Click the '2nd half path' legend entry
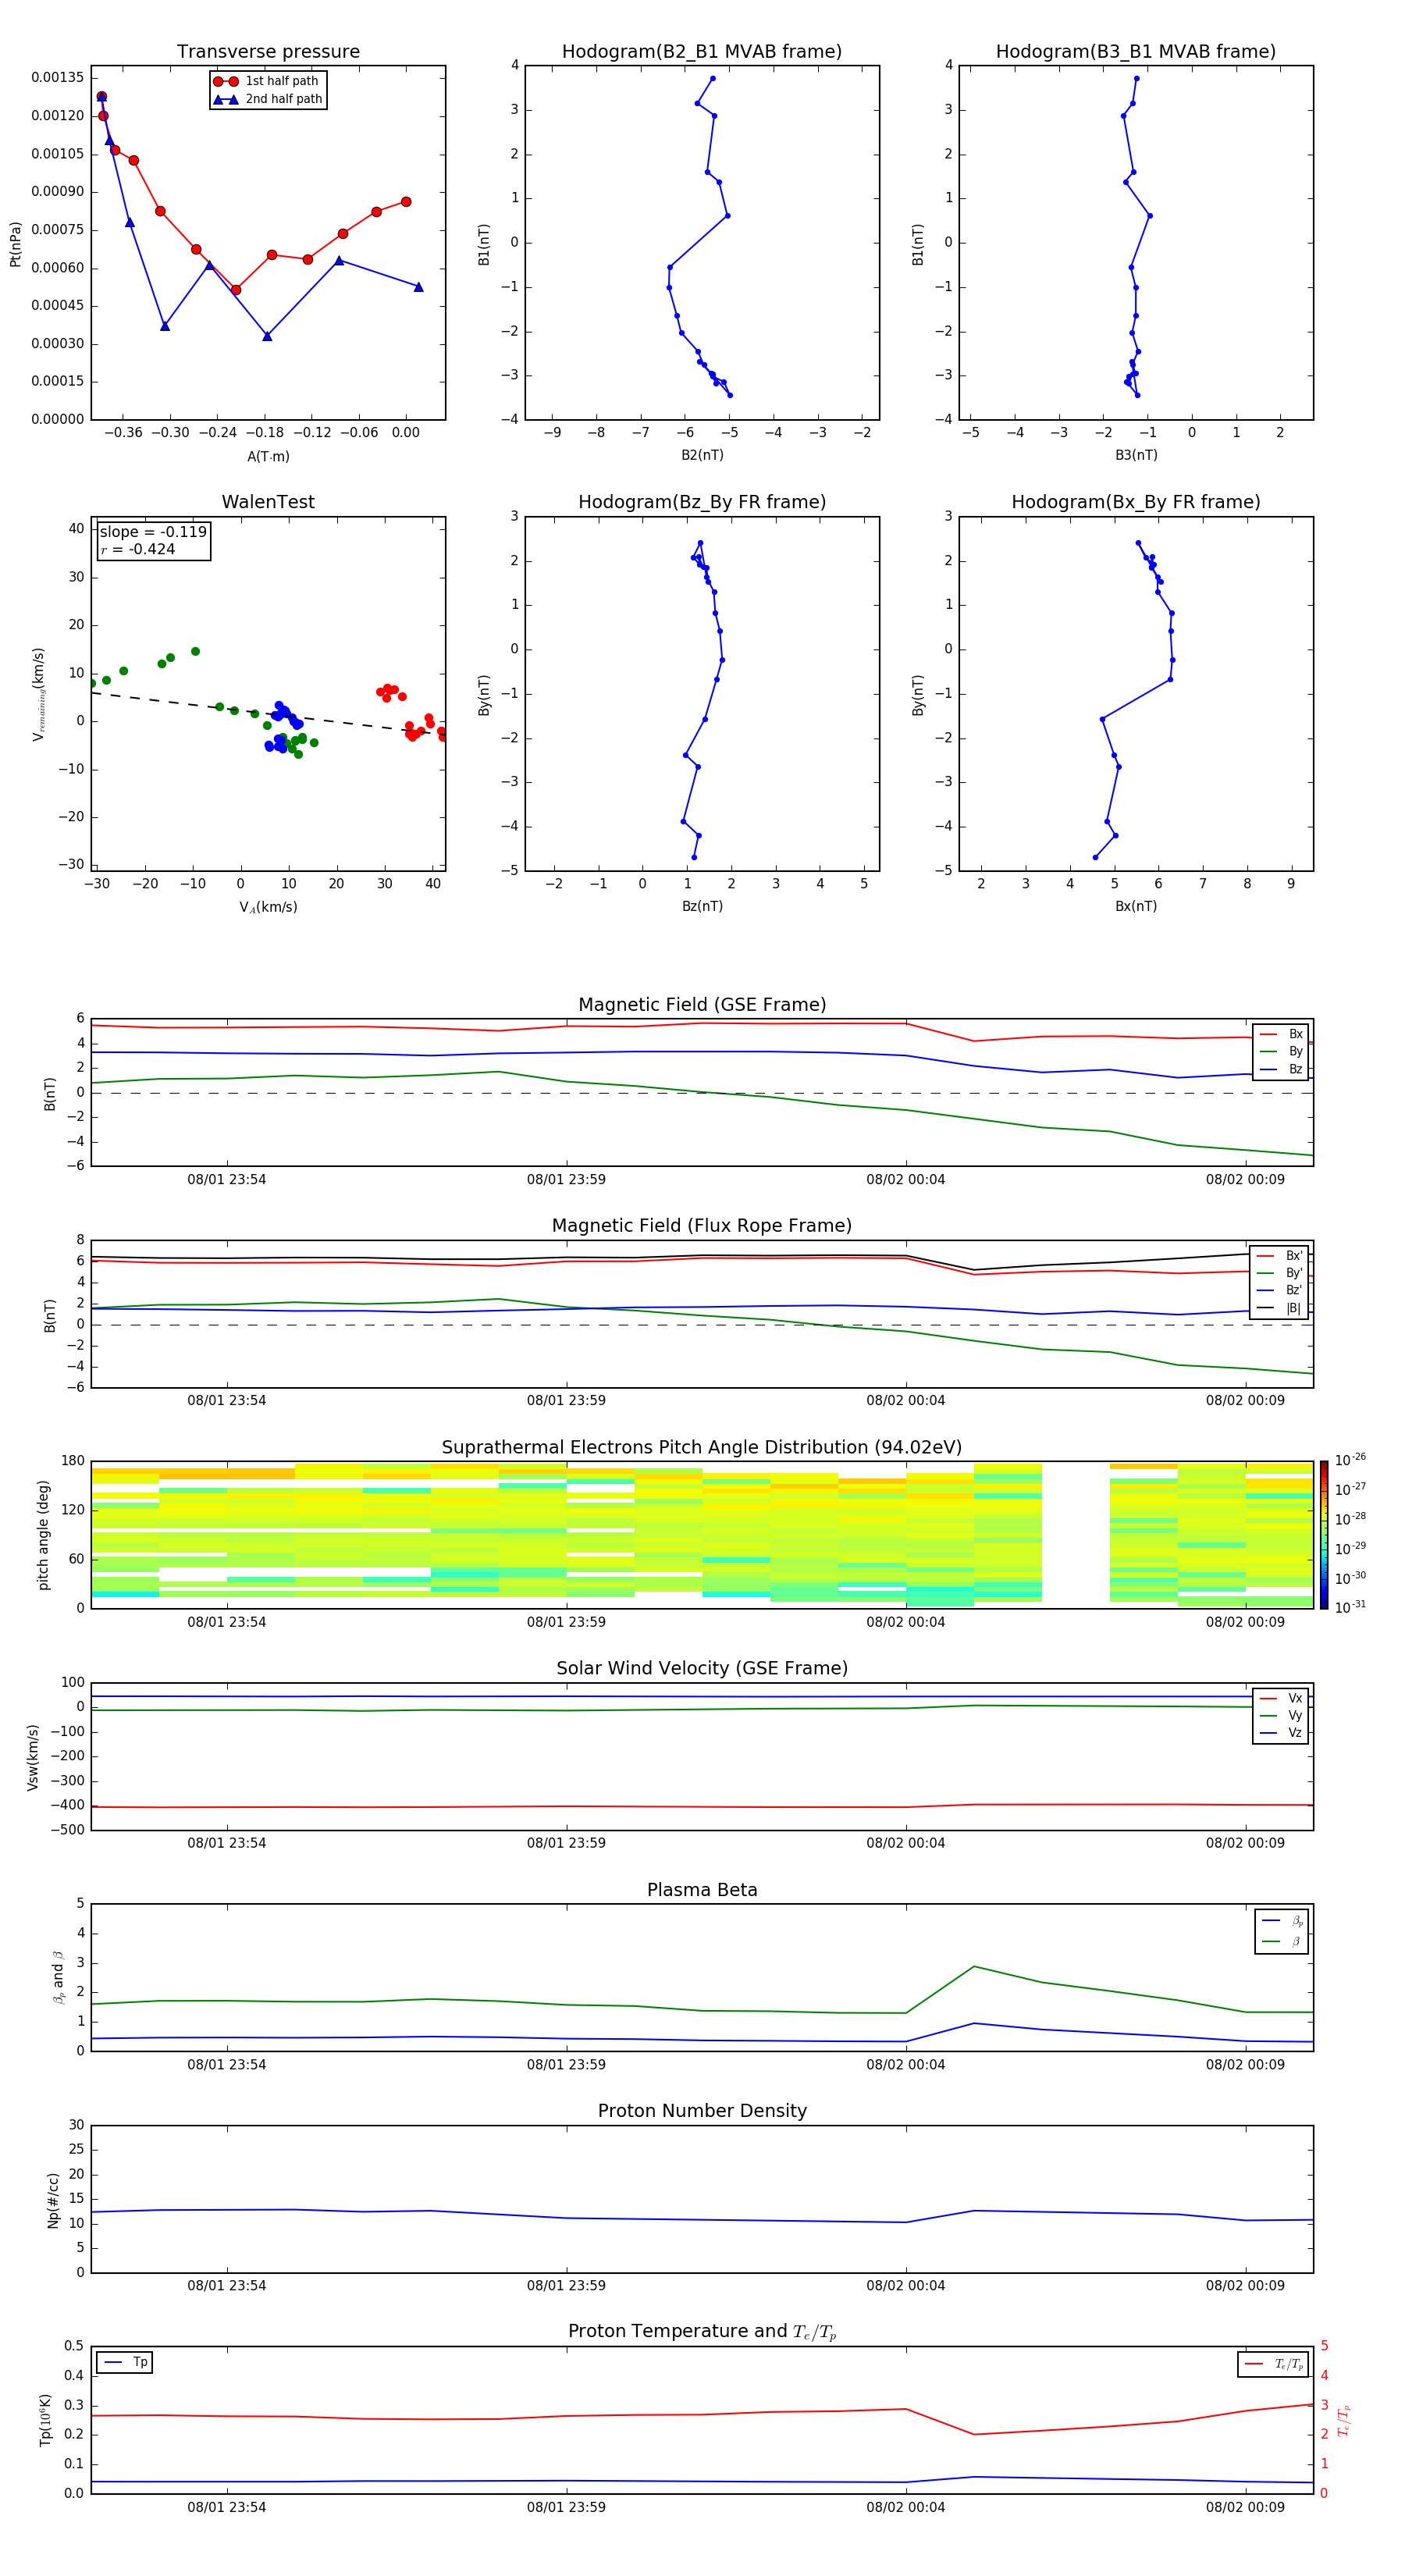 pos(268,99)
